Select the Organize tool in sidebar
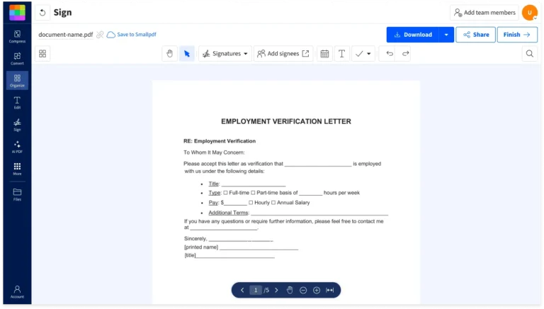Image resolution: width=544 pixels, height=309 pixels. 17,80
